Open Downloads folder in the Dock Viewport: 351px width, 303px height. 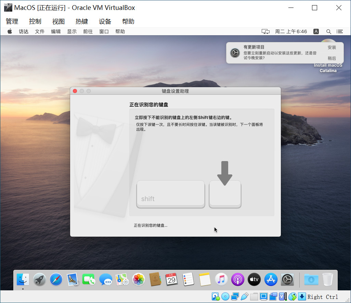pos(311,279)
